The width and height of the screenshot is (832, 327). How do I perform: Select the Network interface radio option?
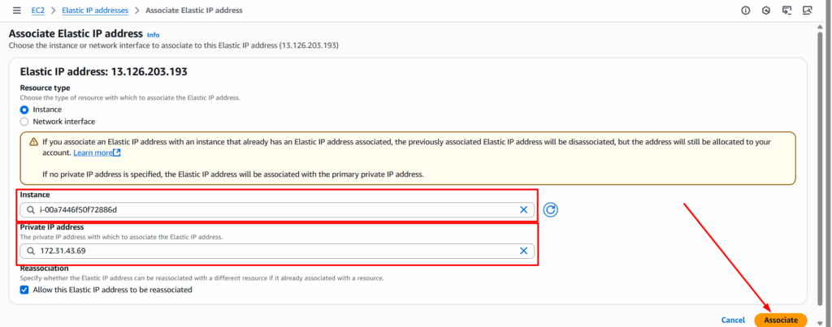point(24,122)
